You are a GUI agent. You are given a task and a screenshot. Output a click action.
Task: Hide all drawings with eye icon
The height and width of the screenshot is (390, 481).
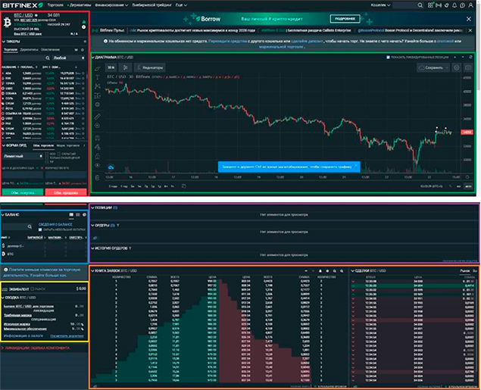pos(98,165)
